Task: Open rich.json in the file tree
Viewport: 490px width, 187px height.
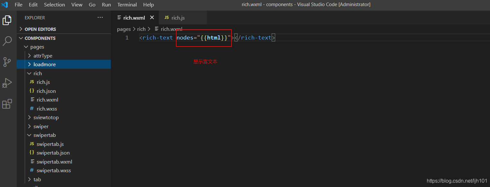Action: (64, 91)
